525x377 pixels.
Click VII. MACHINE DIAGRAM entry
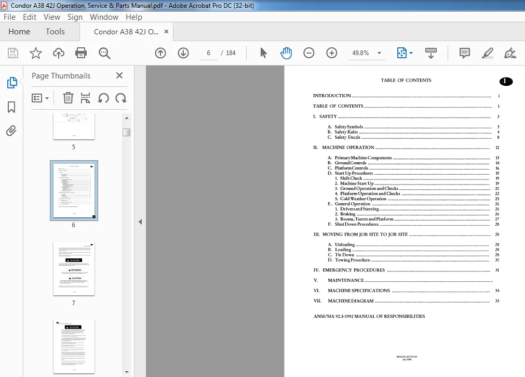[406, 301]
